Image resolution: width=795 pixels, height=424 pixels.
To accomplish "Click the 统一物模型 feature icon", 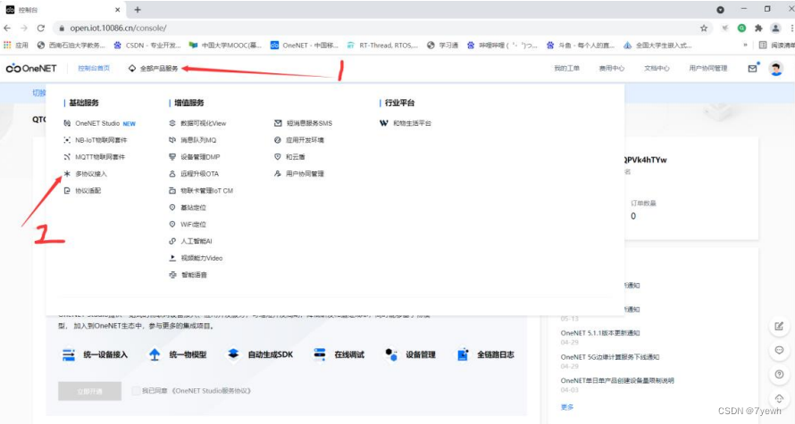I will pos(155,354).
